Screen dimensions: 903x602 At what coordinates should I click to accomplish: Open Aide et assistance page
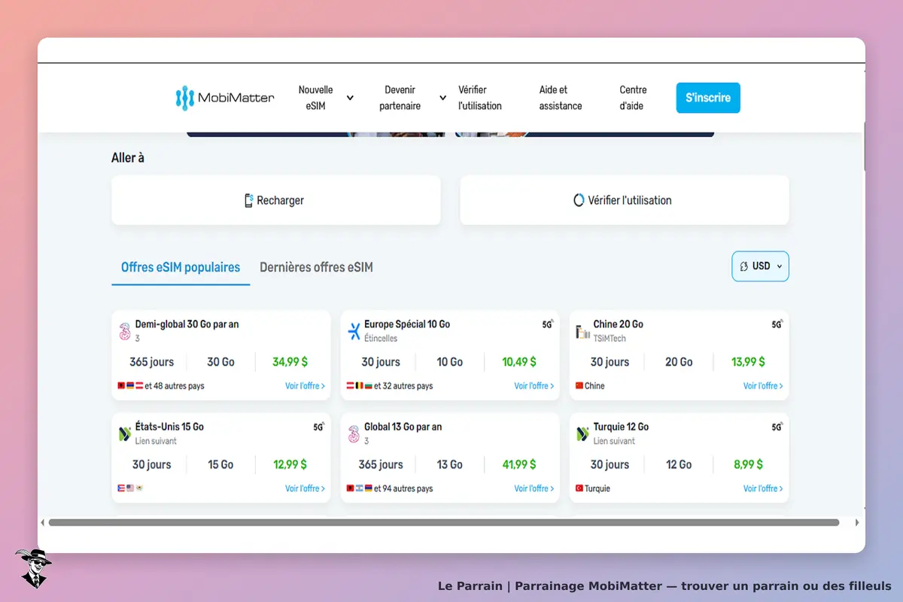pos(561,98)
